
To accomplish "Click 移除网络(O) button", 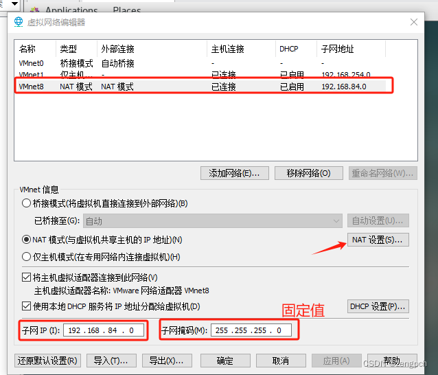I will coord(309,173).
